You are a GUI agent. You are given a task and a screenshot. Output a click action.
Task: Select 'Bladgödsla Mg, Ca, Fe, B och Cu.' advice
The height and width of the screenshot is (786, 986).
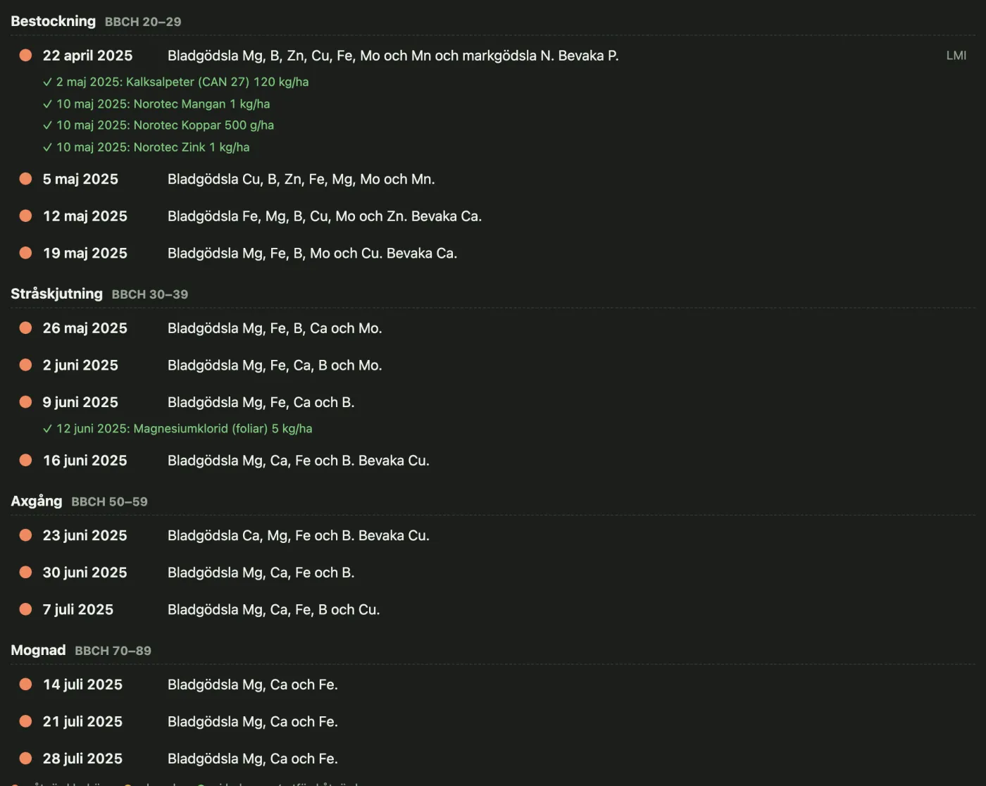[x=274, y=610]
